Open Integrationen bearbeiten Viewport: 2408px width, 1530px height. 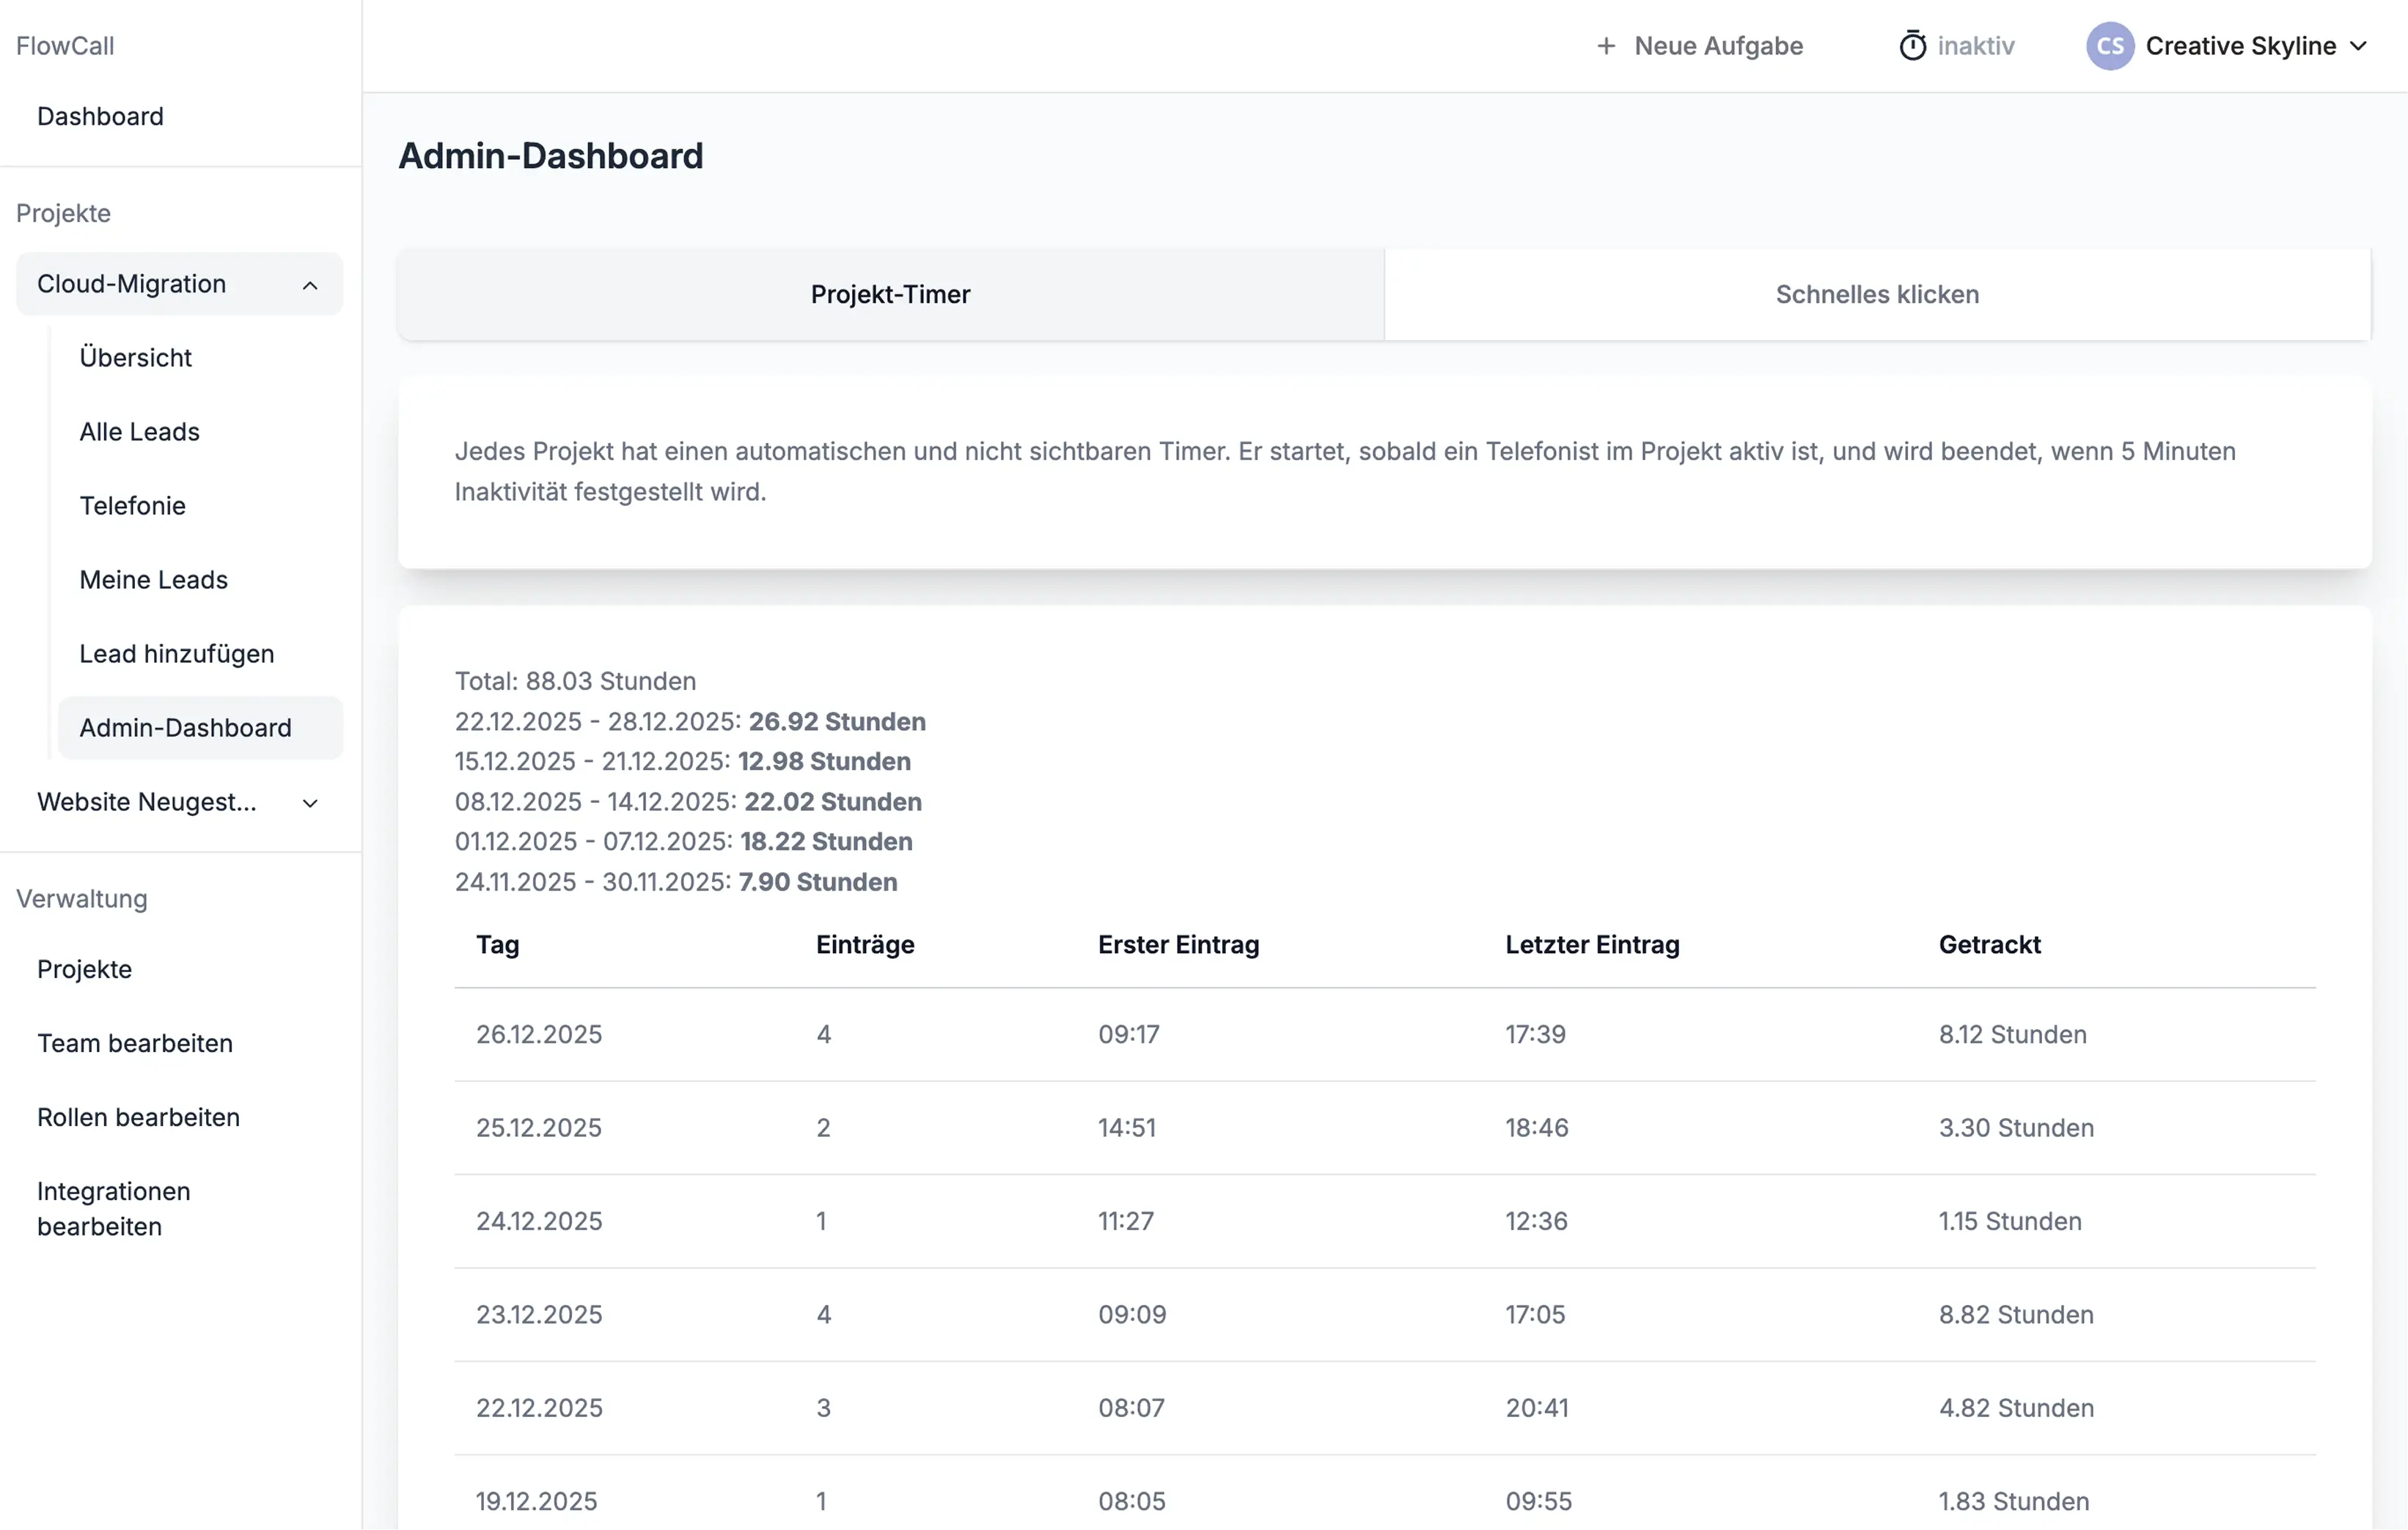(x=113, y=1208)
